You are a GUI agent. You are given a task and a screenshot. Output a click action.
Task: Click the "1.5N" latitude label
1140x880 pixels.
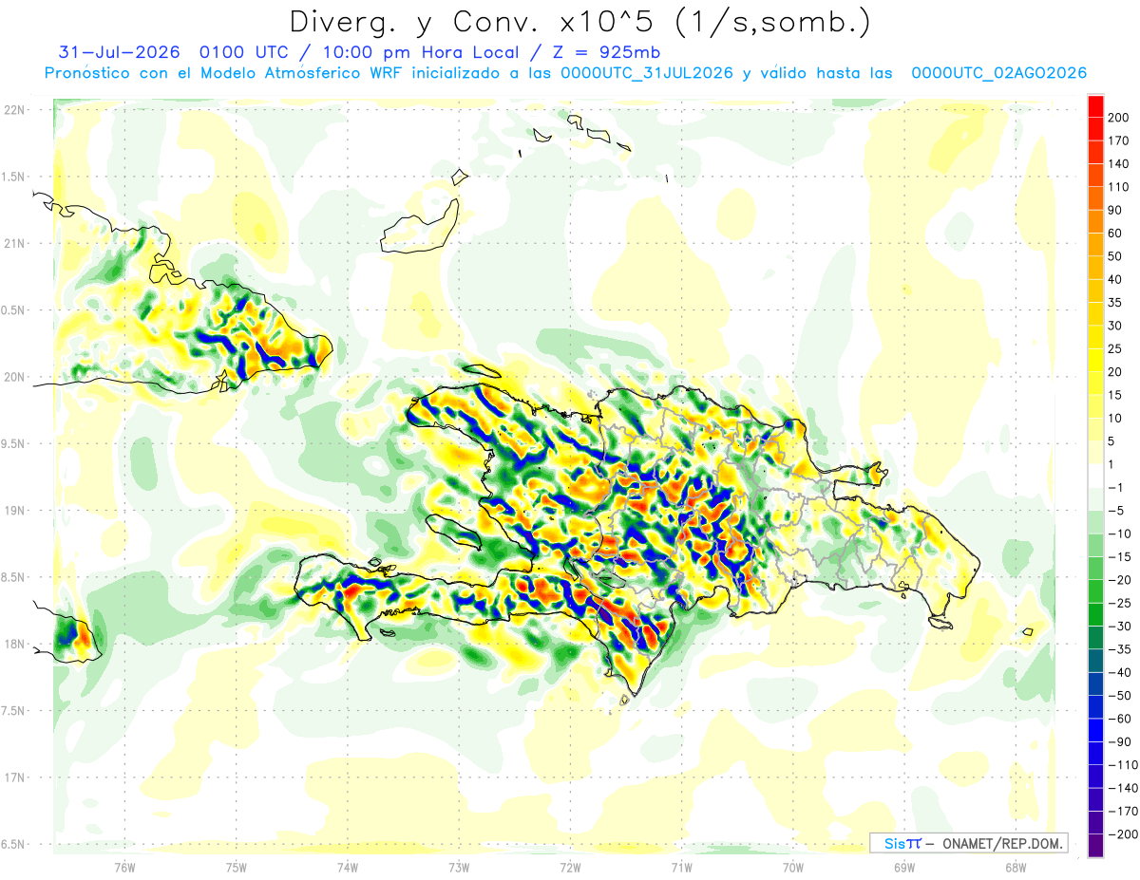(14, 177)
